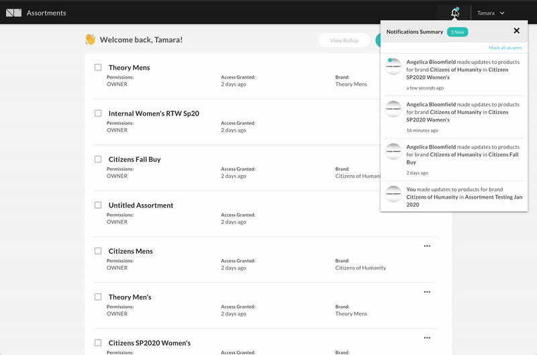Check the Citizens SP2020 Women's checkbox

[98, 342]
